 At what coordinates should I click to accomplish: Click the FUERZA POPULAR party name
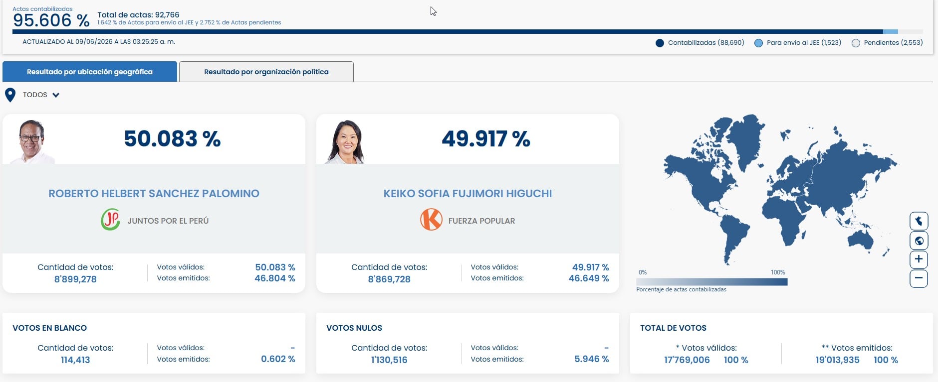coord(481,221)
